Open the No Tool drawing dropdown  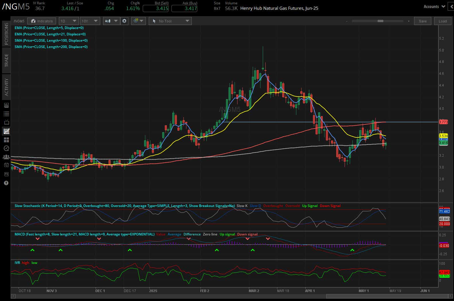pyautogui.click(x=170, y=21)
